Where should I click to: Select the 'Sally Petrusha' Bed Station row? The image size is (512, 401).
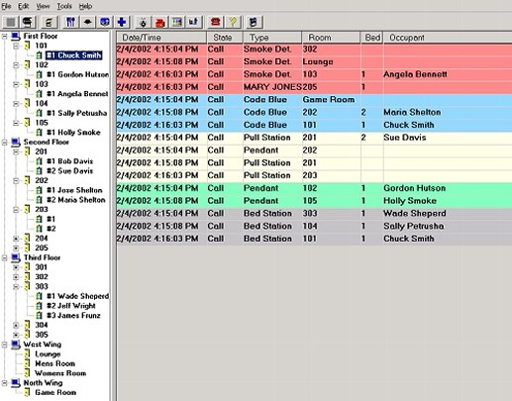pyautogui.click(x=314, y=226)
